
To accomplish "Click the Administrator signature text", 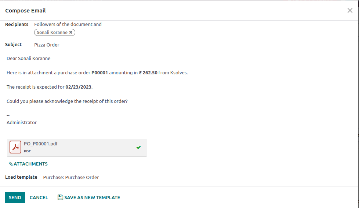I will (22, 123).
